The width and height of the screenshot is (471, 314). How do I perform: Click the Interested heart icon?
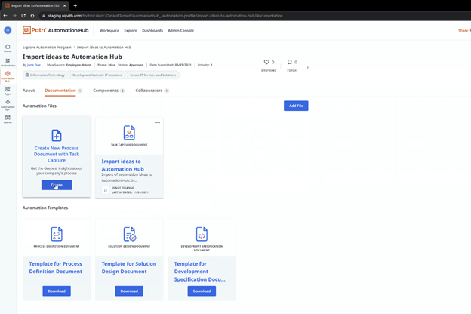click(x=266, y=62)
